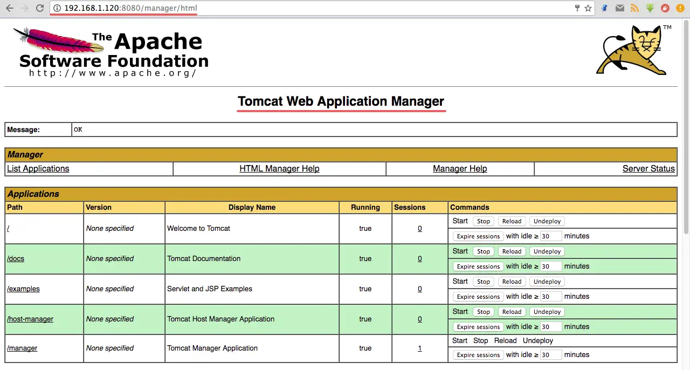Reload the Welcome to Tomcat application

click(x=512, y=221)
